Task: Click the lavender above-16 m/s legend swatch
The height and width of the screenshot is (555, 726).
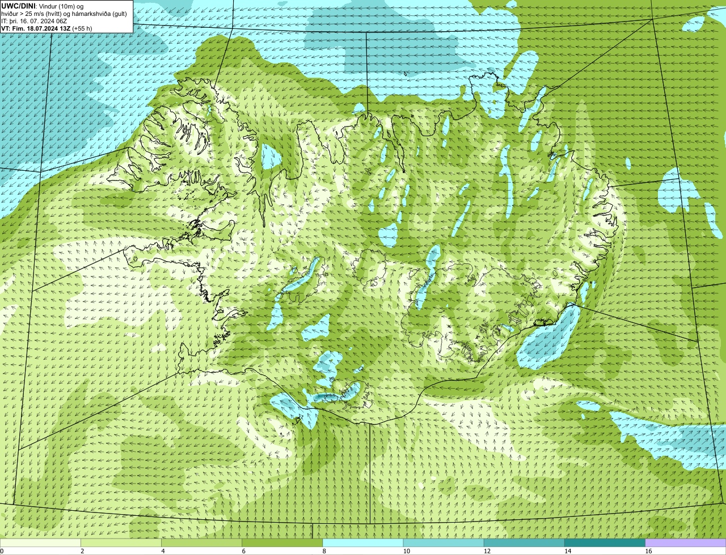Action: pyautogui.click(x=685, y=543)
